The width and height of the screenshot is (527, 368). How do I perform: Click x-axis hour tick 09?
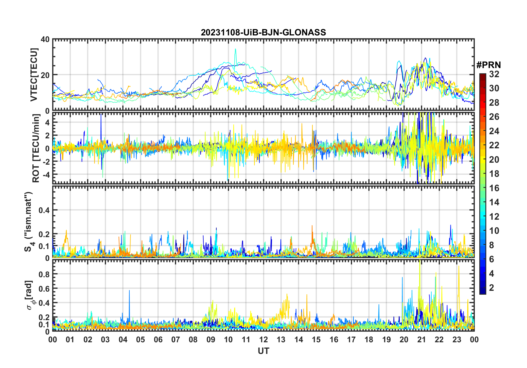tap(211, 340)
